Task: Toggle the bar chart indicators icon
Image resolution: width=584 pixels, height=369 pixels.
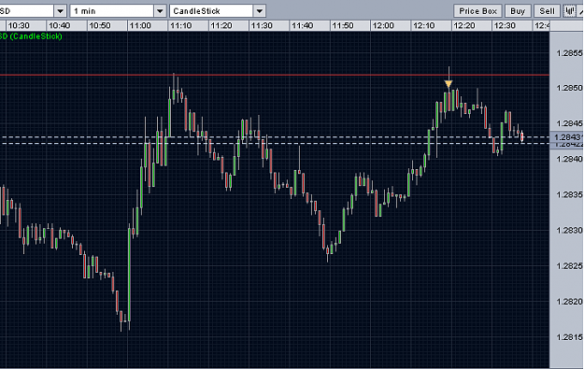Action: [x=570, y=11]
